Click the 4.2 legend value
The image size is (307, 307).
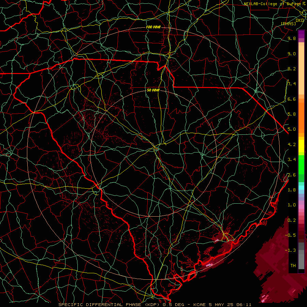[292, 145]
